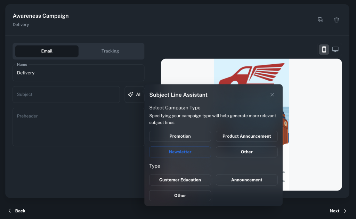
Task: Go Back to the previous step
Action: point(17,211)
